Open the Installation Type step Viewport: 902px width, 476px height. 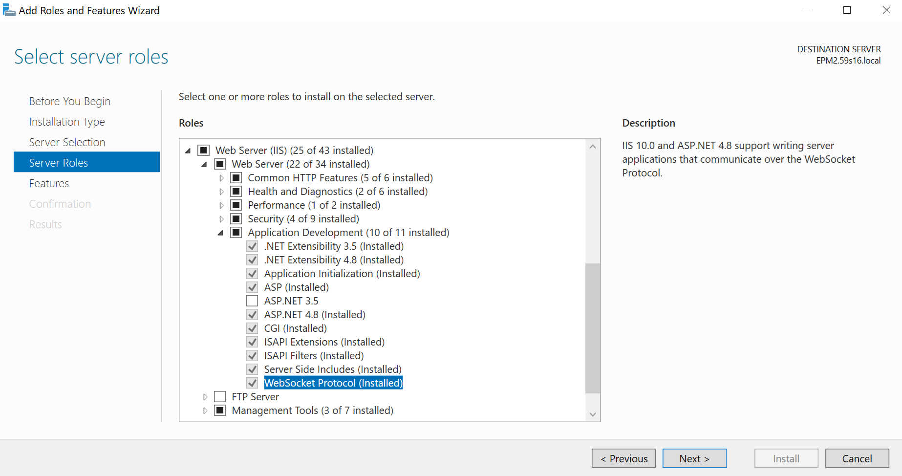(67, 122)
